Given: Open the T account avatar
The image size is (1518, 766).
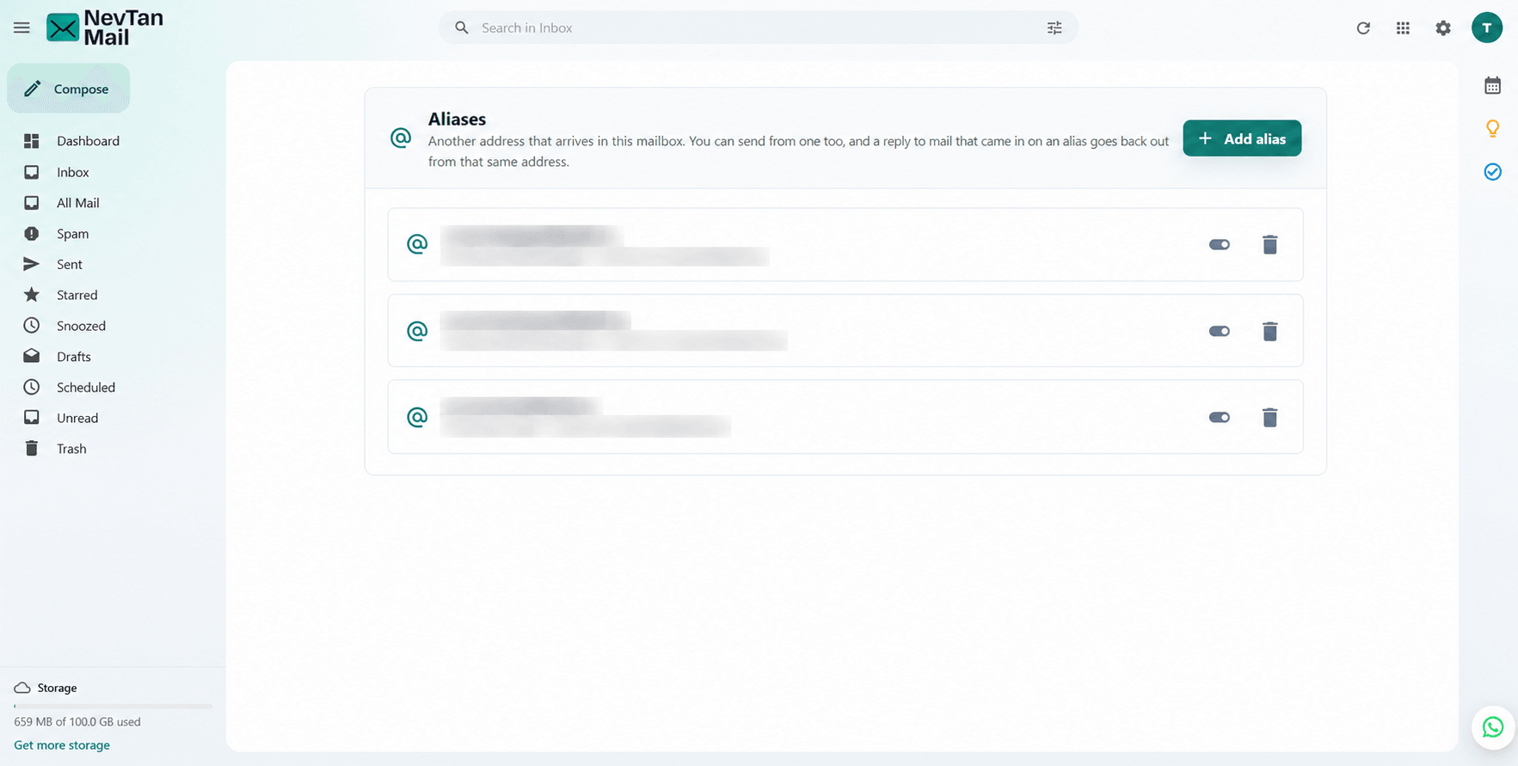Looking at the screenshot, I should (1487, 28).
